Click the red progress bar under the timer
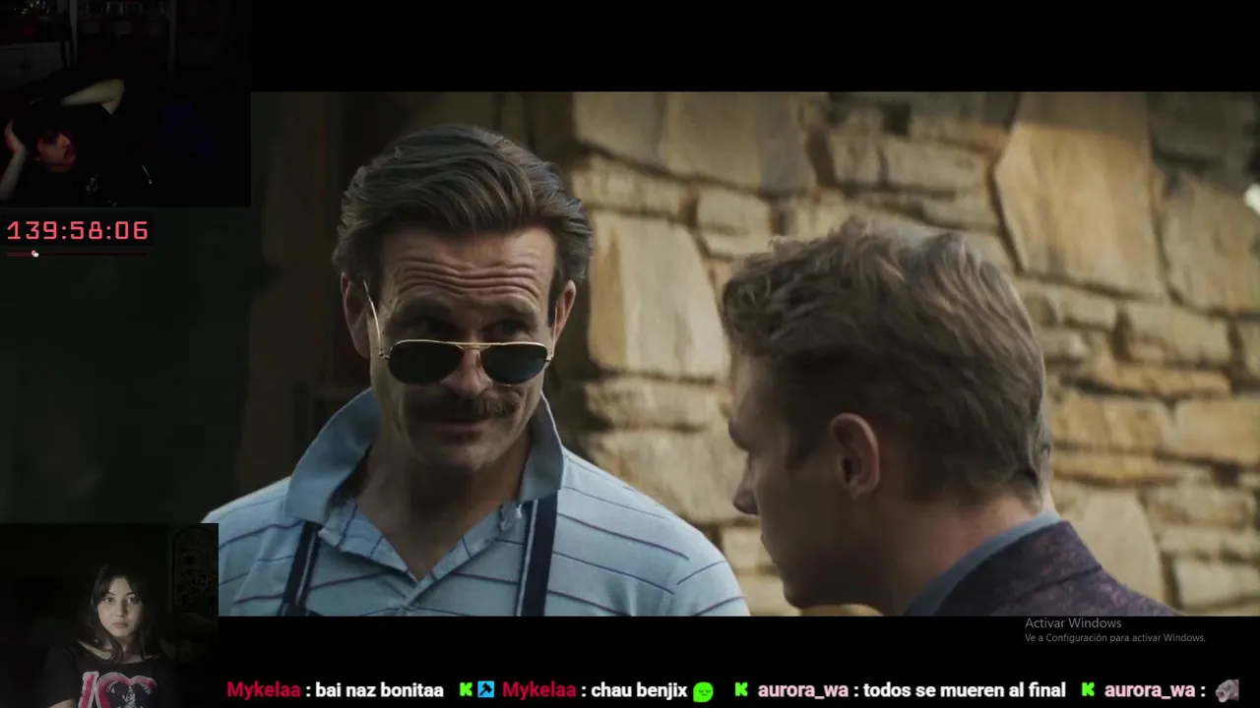 coord(77,254)
